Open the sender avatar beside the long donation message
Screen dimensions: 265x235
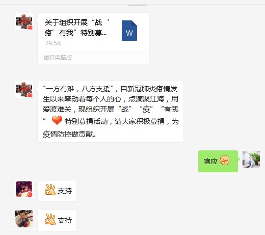(24, 89)
